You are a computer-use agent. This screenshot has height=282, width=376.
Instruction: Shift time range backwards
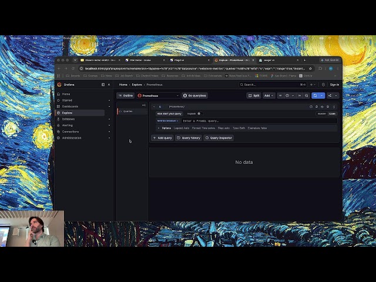[x=280, y=96]
